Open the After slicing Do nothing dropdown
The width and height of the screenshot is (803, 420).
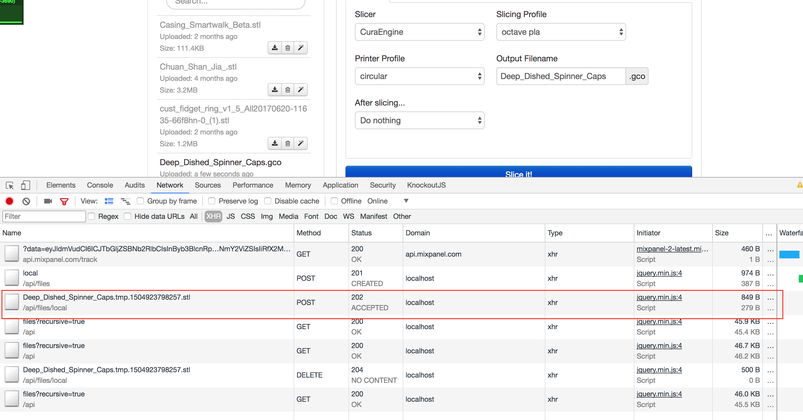419,120
